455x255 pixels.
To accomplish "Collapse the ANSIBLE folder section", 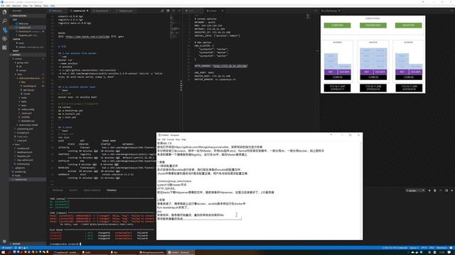I will [28, 55].
